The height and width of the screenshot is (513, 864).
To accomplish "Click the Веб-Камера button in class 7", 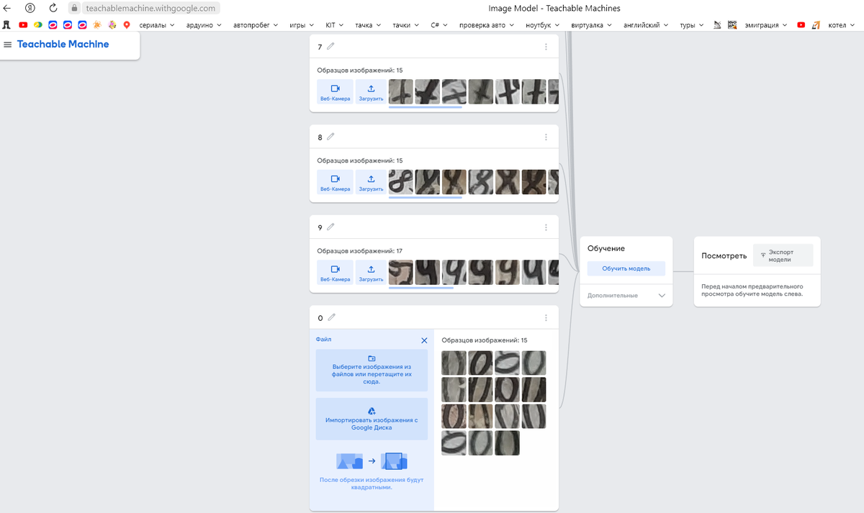I will tap(336, 92).
